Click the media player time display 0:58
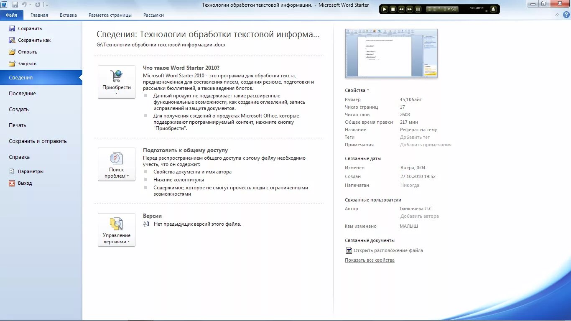This screenshot has width=571, height=321. click(450, 9)
